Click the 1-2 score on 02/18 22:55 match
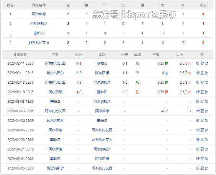The image size is (216, 175). [79, 83]
